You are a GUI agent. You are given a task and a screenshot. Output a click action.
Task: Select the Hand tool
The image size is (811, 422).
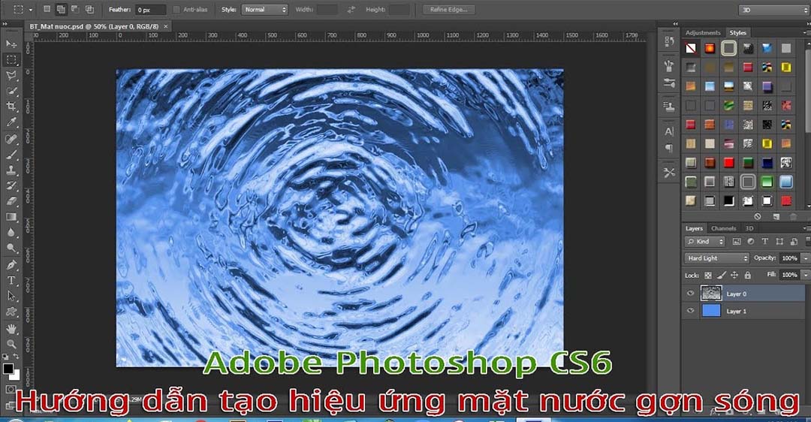coord(11,328)
